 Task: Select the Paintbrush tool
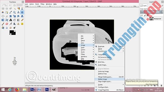click(x=3, y=24)
